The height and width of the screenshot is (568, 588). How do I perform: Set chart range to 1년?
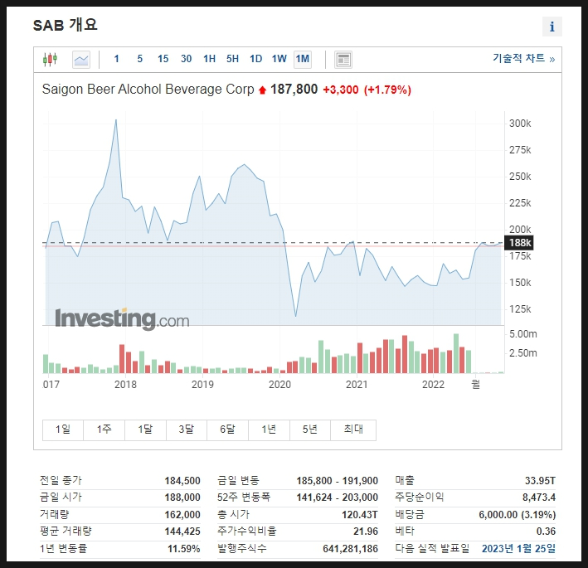[269, 430]
